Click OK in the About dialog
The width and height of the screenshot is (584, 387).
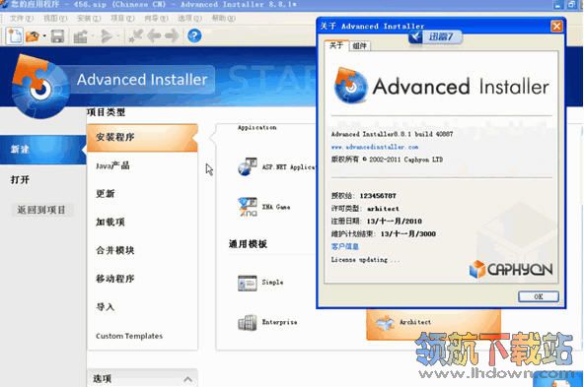pos(539,296)
